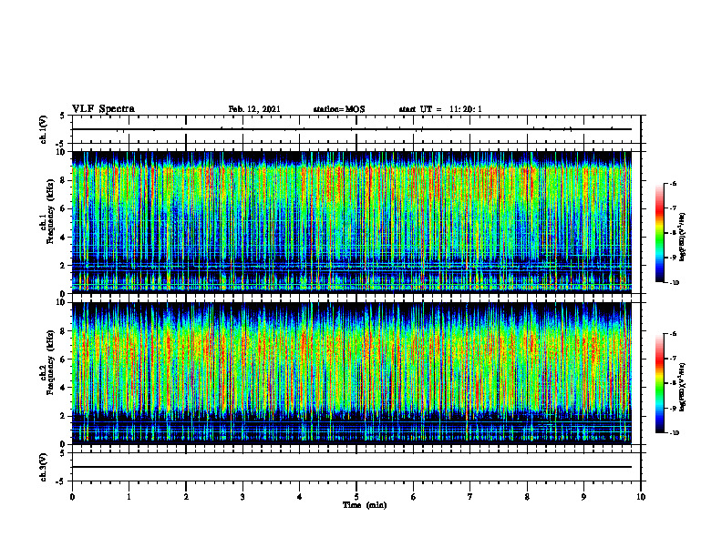This screenshot has width=722, height=557.
Task: Click the ch.1 spectrogram colorbar
Action: pyautogui.click(x=660, y=233)
